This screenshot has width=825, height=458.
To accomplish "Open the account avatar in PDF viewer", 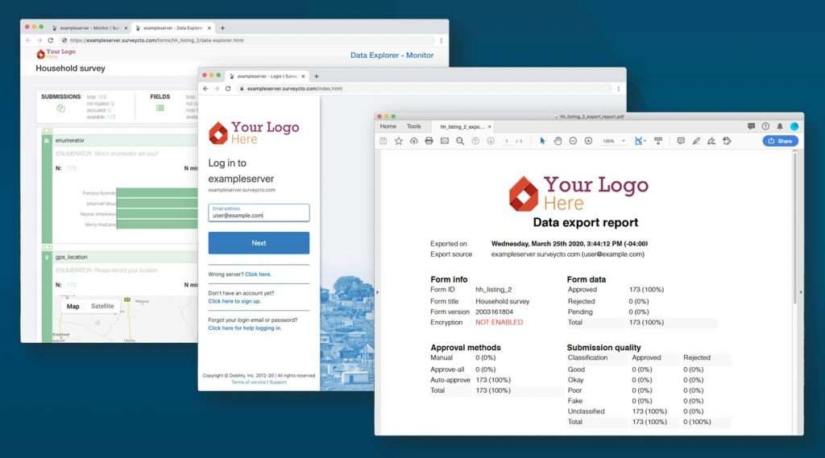I will (794, 126).
